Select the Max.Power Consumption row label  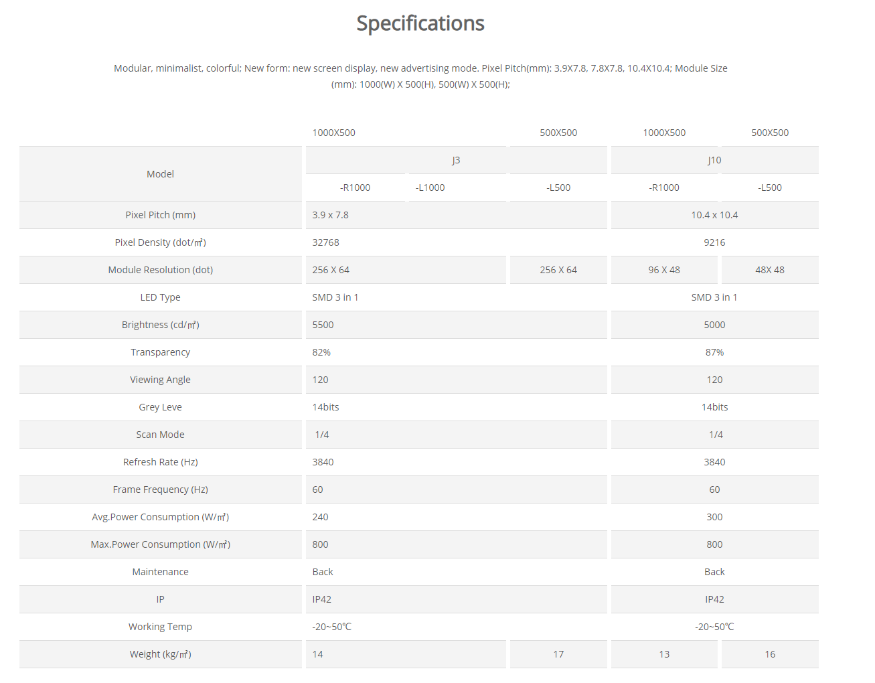point(161,544)
